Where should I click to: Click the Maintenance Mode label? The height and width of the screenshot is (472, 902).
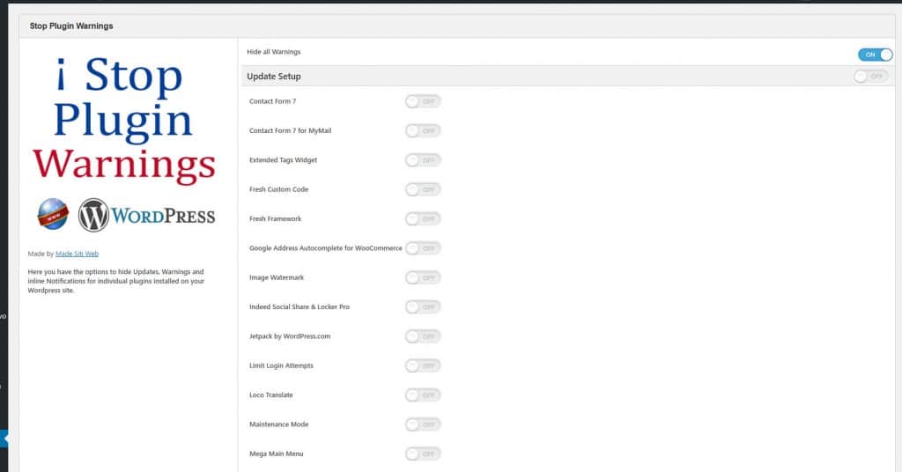[279, 424]
